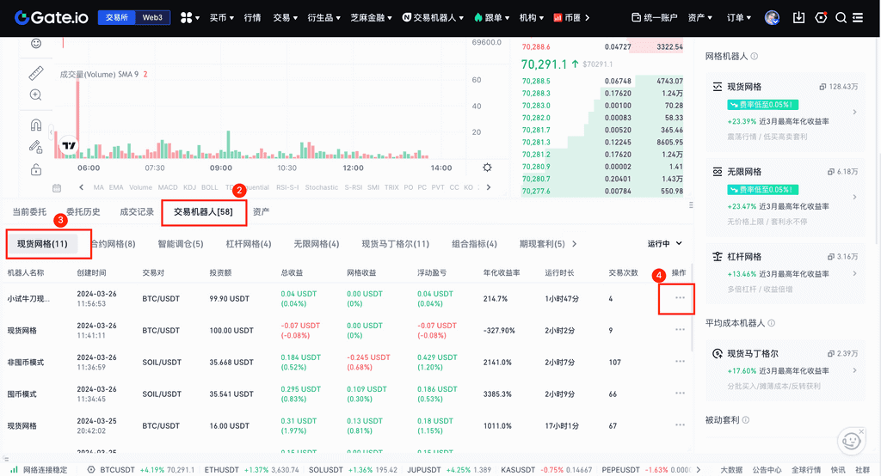Viewport: 881px width, 476px height.
Task: Click the support chat robot face icon
Action: point(851,440)
